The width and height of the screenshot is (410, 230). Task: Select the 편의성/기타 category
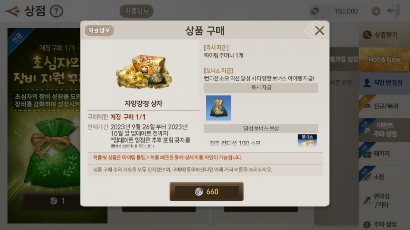384,200
